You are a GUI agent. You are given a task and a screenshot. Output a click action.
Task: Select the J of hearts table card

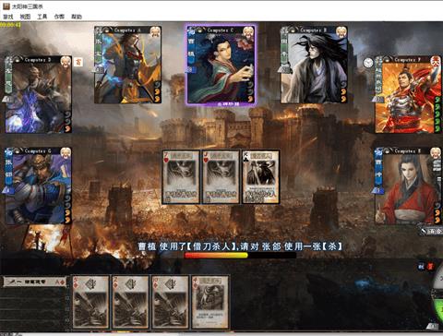tap(221, 177)
